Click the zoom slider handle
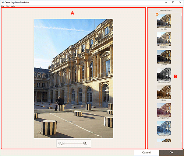The image size is (184, 156). (63, 143)
